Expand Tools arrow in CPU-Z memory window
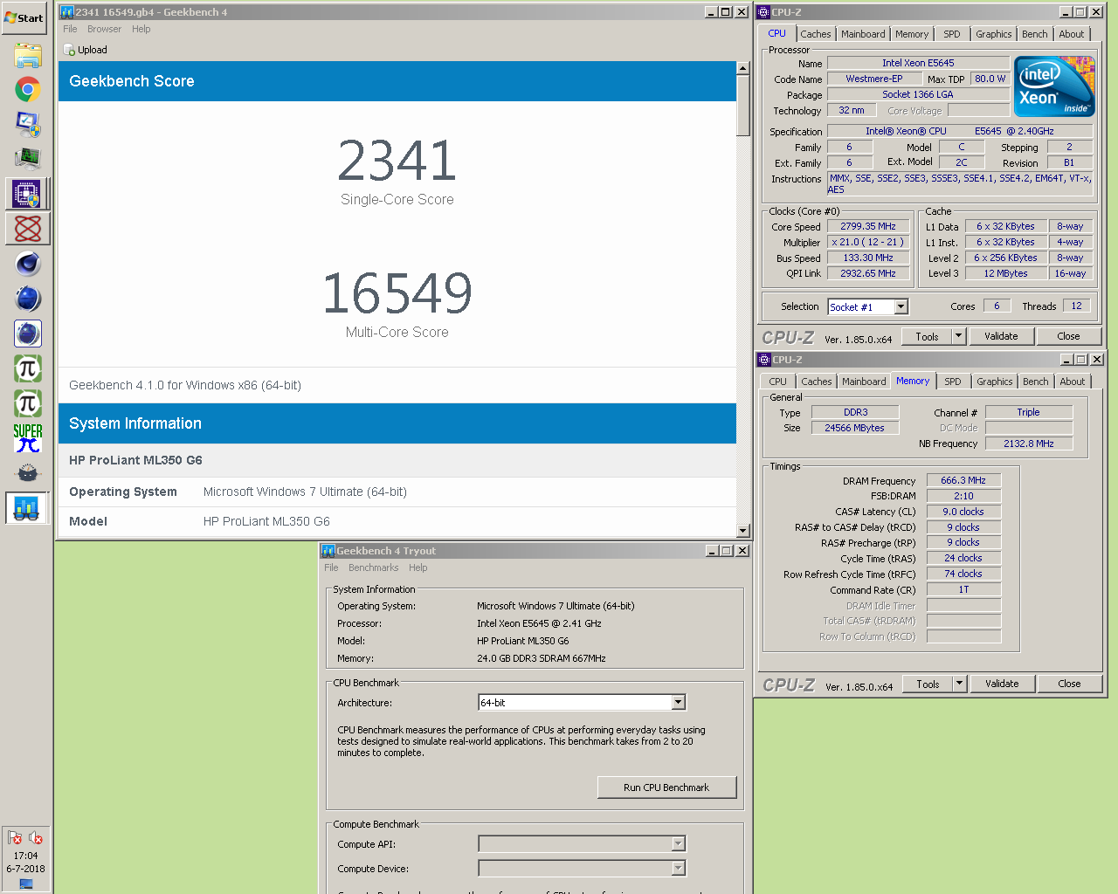The image size is (1118, 894). 959,684
